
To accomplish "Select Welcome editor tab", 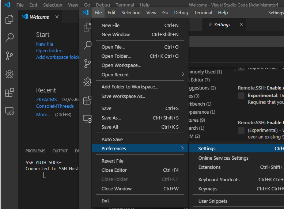I will pyautogui.click(x=40, y=17).
